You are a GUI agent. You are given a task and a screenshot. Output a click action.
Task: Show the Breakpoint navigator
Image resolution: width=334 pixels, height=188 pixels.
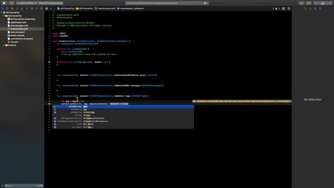coord(37,8)
